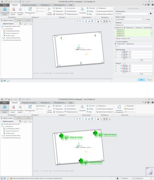Open Материалы in the bottom window ribbon
The height and width of the screenshot is (180, 154).
click(101, 106)
